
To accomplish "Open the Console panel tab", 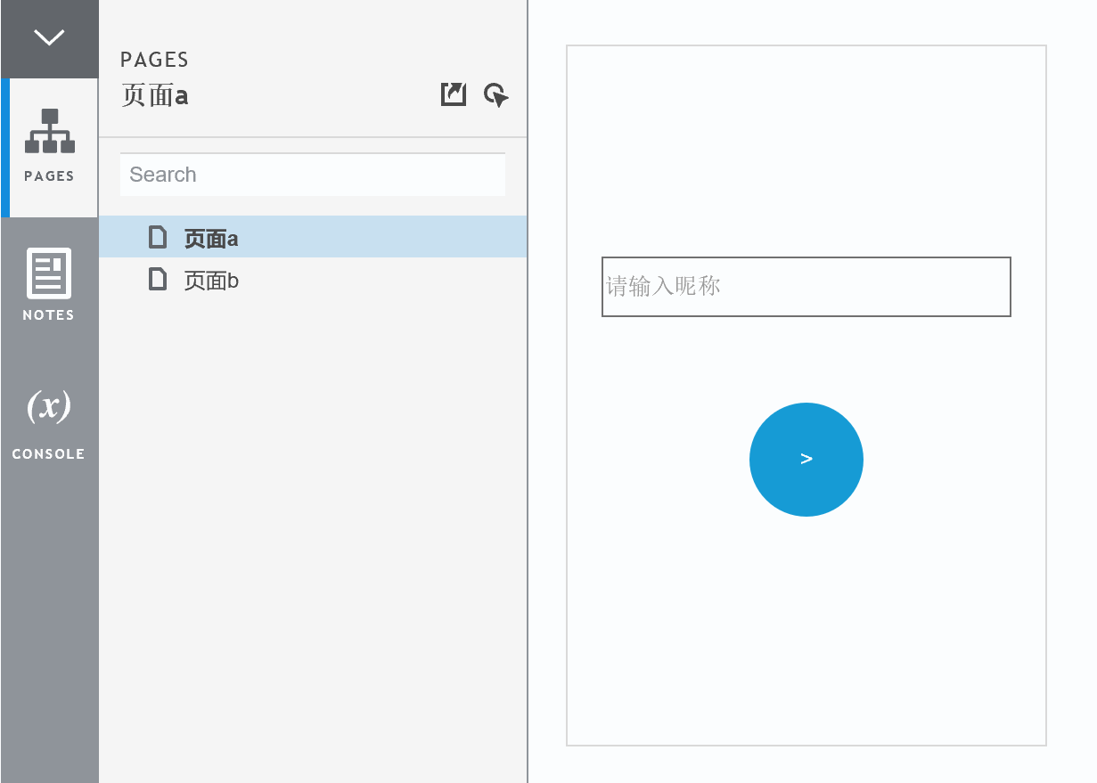I will click(x=49, y=425).
